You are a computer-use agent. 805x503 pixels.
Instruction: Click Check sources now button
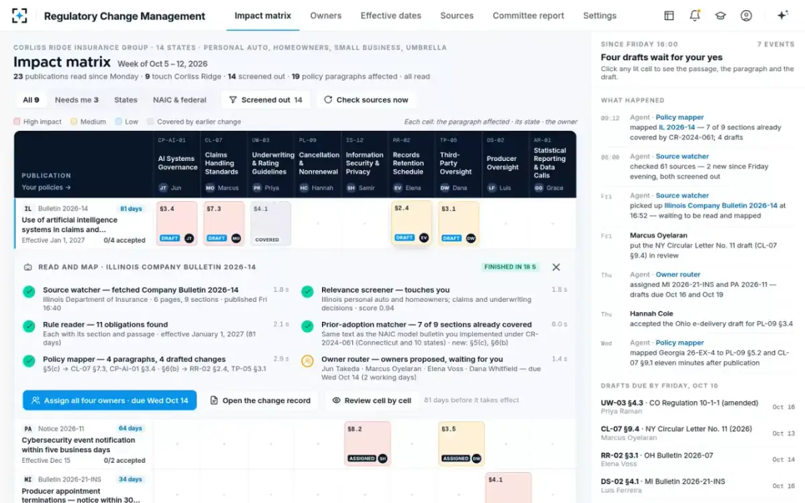(366, 100)
